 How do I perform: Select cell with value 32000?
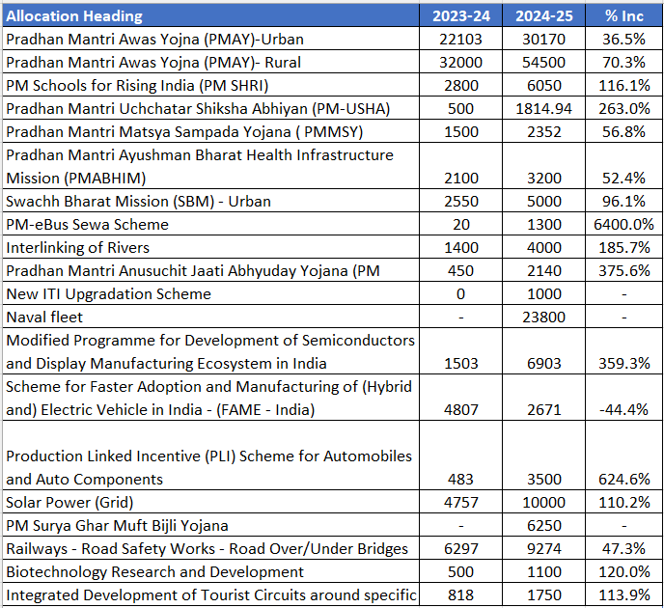click(x=460, y=62)
